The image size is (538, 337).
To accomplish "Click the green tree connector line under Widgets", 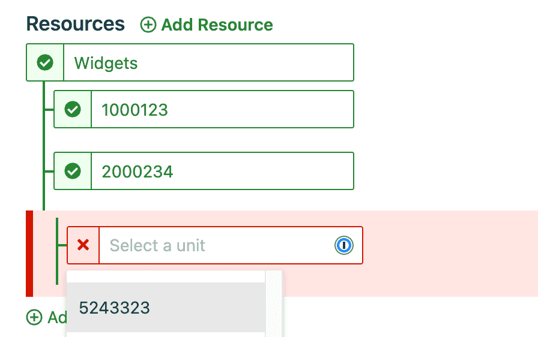I will pos(44,144).
